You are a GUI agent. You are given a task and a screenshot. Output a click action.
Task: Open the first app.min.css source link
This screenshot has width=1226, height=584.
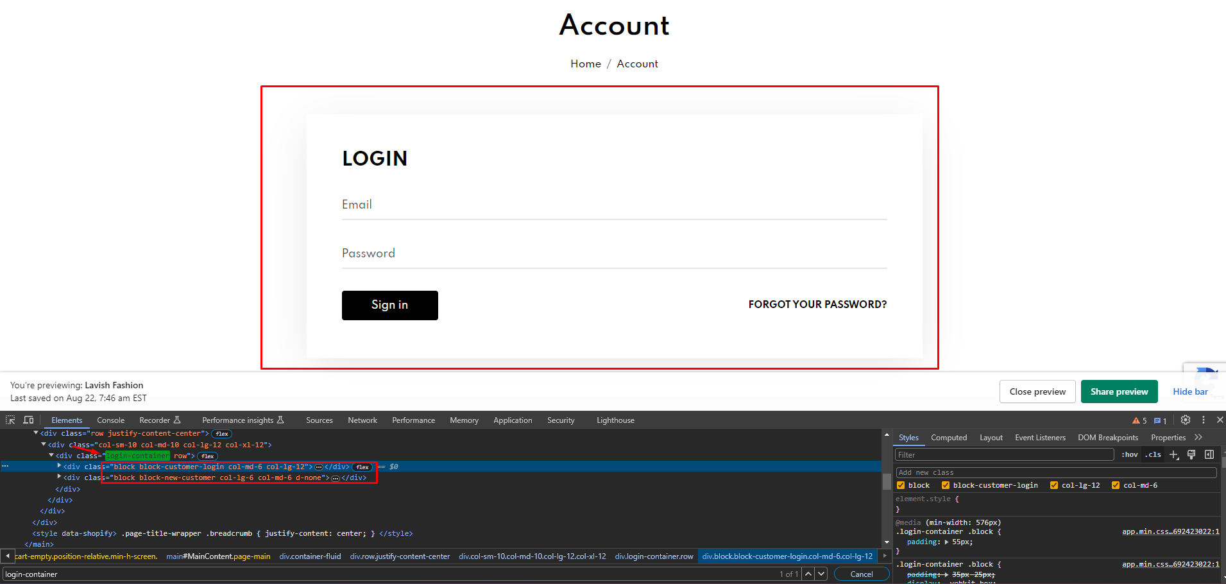[1170, 531]
